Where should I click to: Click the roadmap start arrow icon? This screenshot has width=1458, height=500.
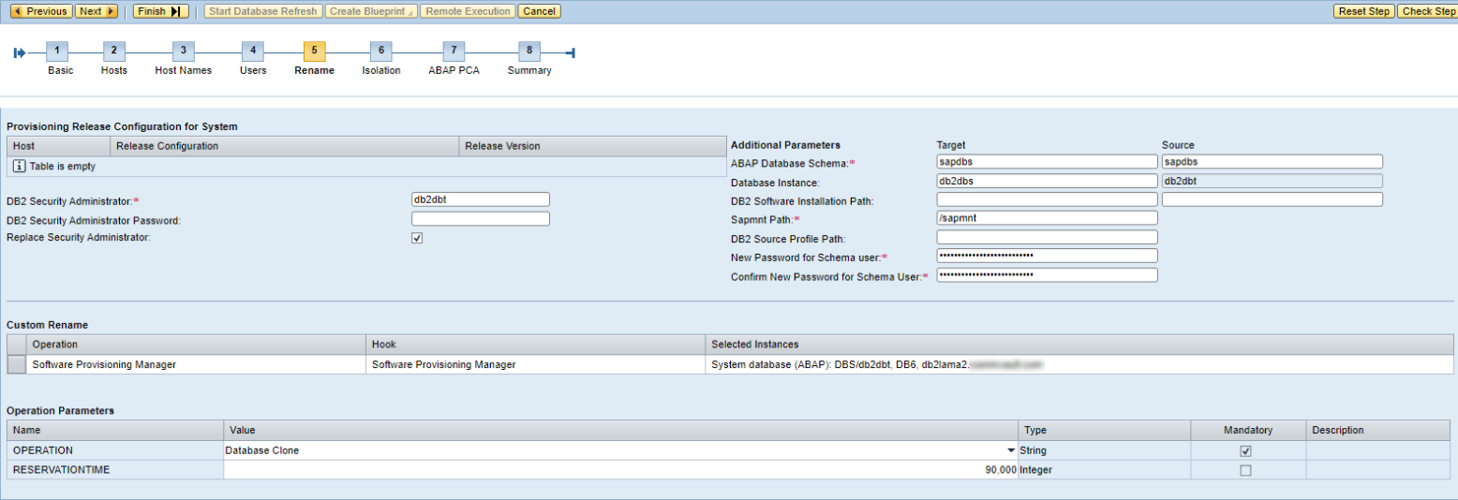click(x=19, y=52)
